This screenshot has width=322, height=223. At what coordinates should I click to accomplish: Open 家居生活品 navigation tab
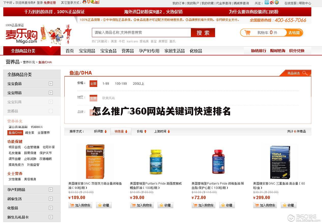175,51
